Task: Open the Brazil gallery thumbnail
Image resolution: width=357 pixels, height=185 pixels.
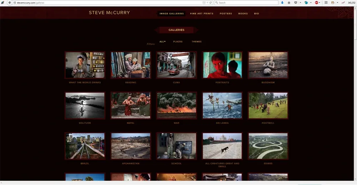Action: 85,146
